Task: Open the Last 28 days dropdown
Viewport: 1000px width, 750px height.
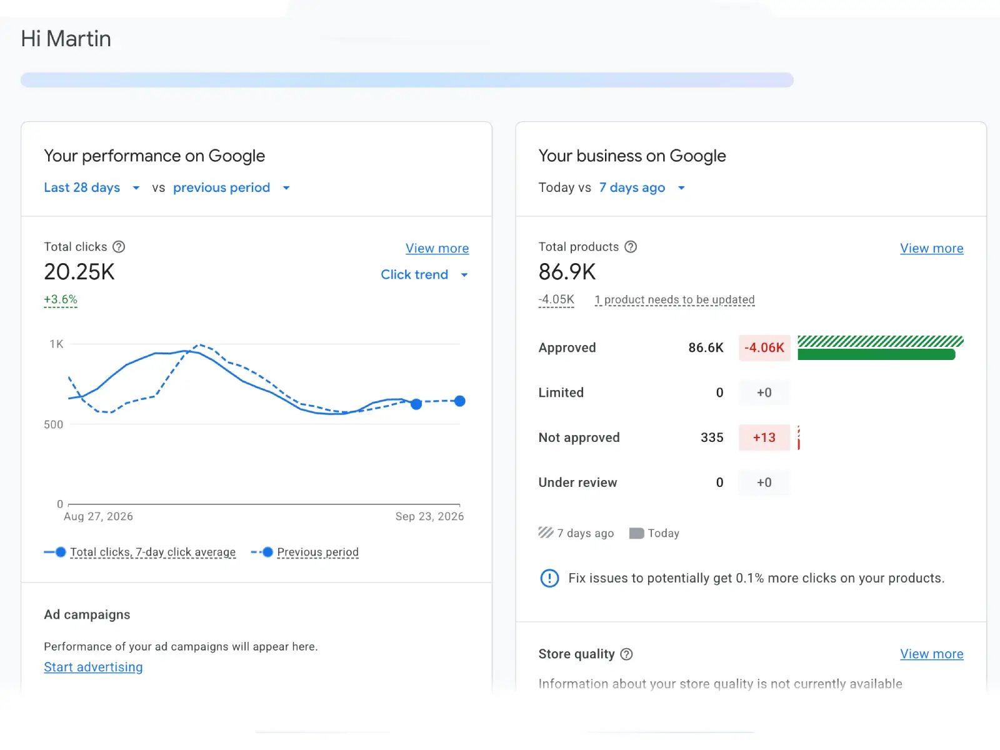Action: tap(92, 187)
